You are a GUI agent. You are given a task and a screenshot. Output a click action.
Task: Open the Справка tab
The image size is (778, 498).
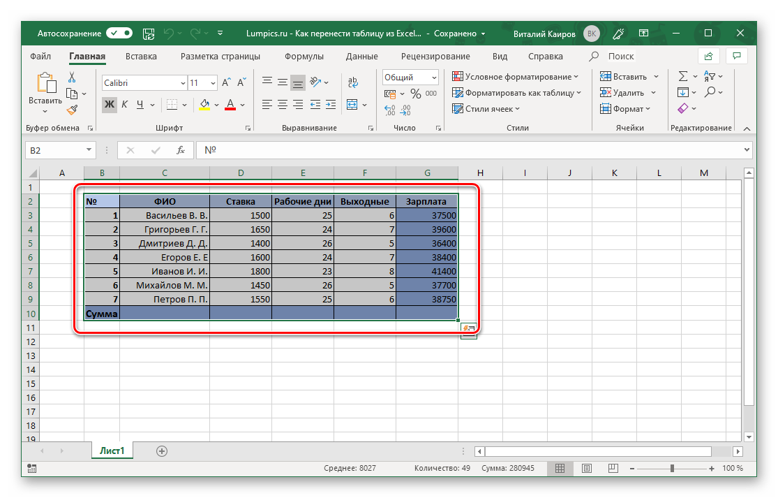click(545, 56)
